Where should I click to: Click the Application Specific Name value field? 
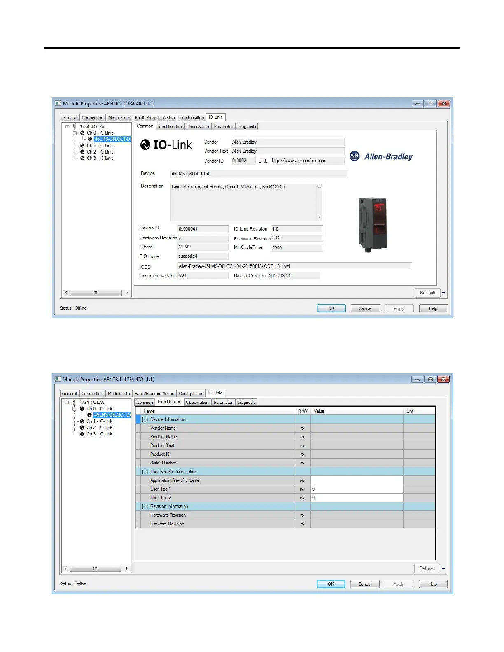pyautogui.click(x=357, y=480)
